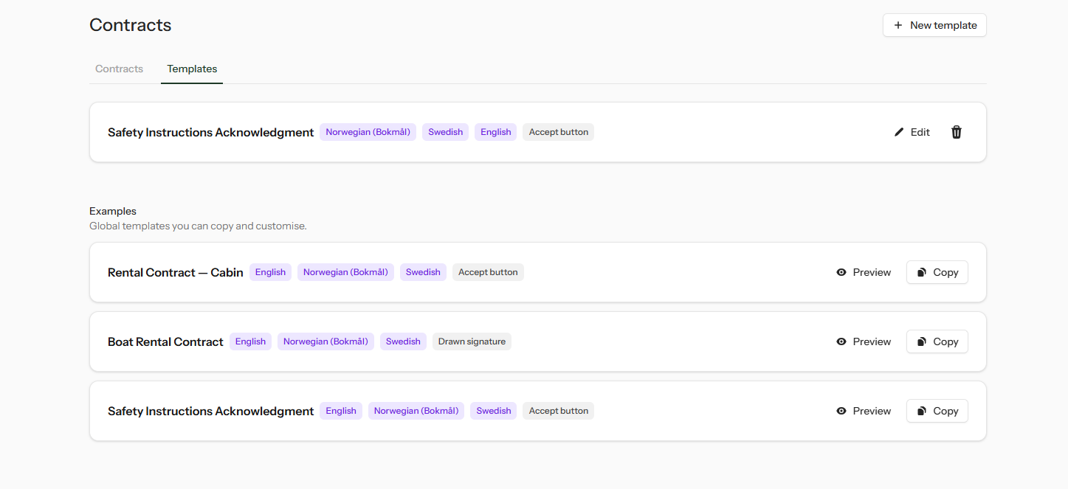Image resolution: width=1068 pixels, height=489 pixels.
Task: Copy the Rental Contract — Cabin template
Action: [937, 272]
